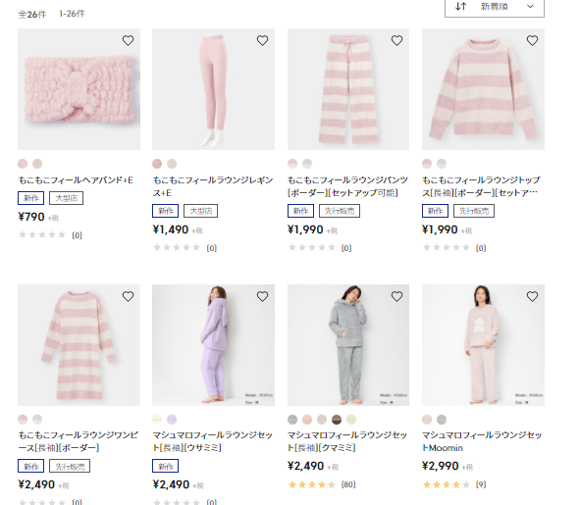Open もこもこフィールヘアバンド+E product title

pos(76,180)
